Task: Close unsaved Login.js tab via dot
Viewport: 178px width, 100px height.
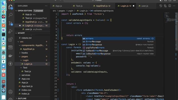Action: pyautogui.click(x=133, y=6)
